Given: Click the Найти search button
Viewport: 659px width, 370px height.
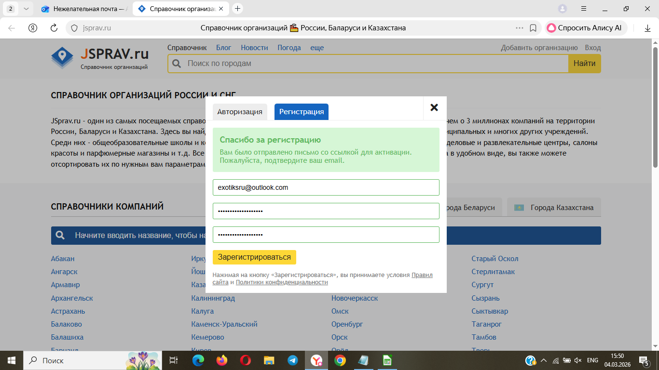Looking at the screenshot, I should (585, 64).
